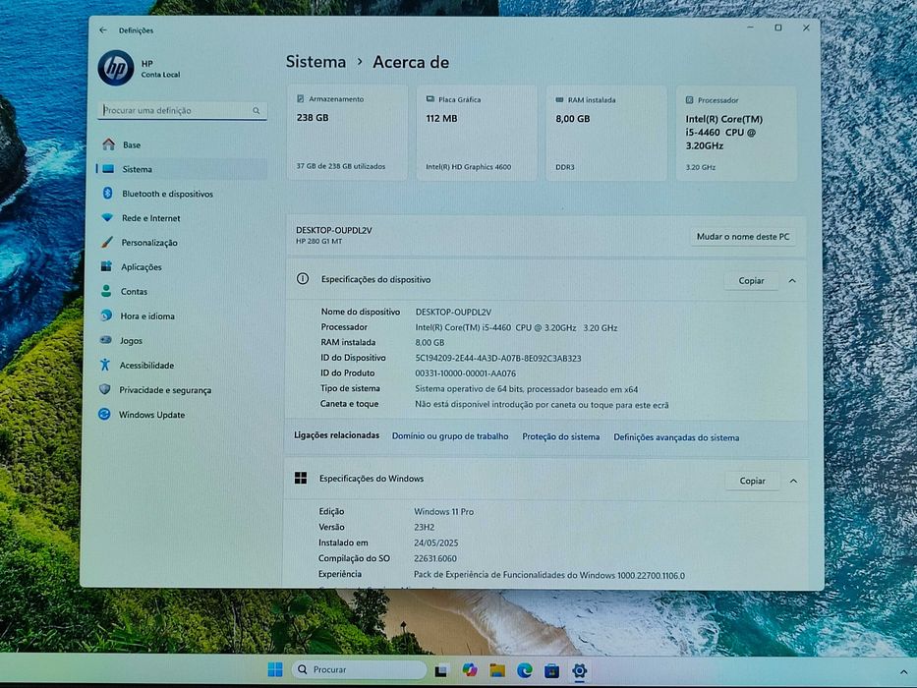
Task: Open Rede e Internet settings
Action: pos(182,218)
